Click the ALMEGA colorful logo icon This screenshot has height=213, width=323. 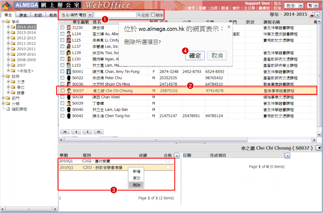click(6, 6)
